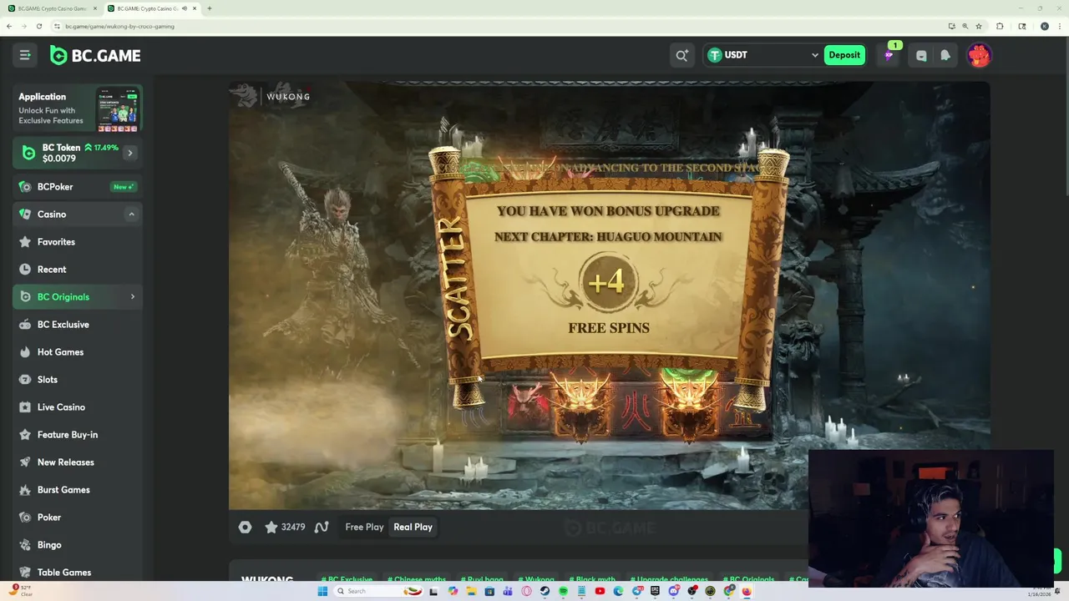Click the New Releases rocket icon

pos(25,462)
